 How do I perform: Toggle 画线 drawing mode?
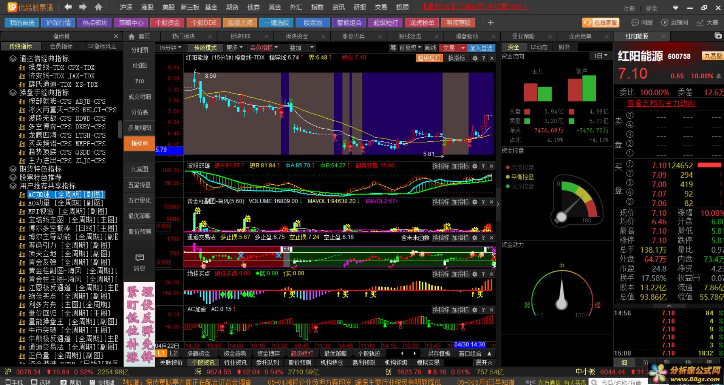click(430, 48)
